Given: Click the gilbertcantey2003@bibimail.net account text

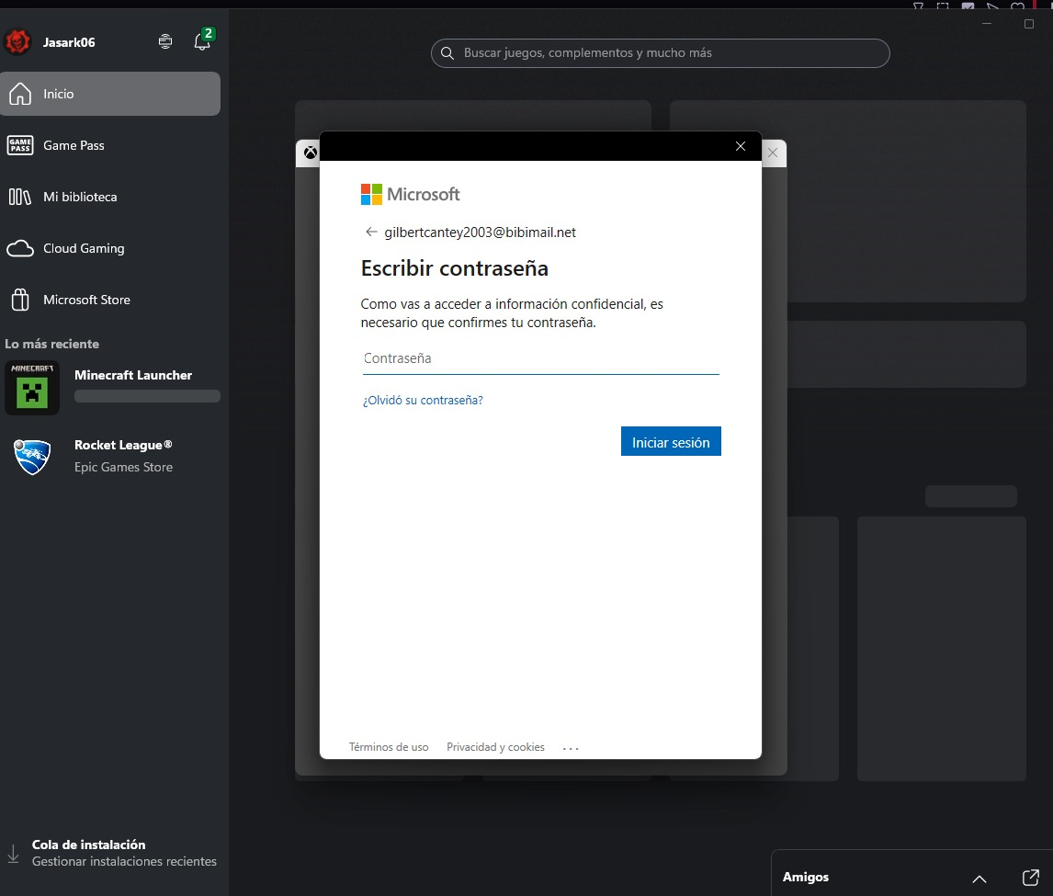Looking at the screenshot, I should coord(481,233).
